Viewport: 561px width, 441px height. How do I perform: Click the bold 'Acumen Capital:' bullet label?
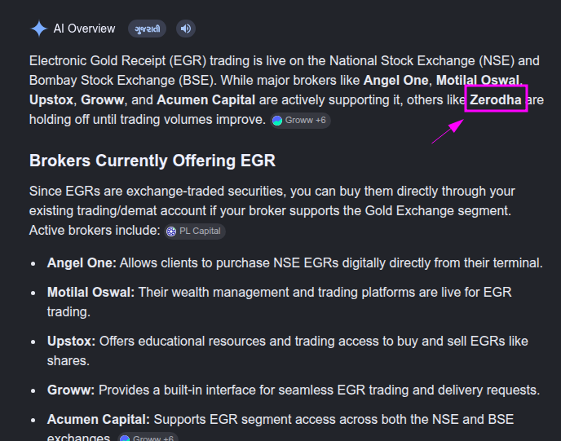99,419
